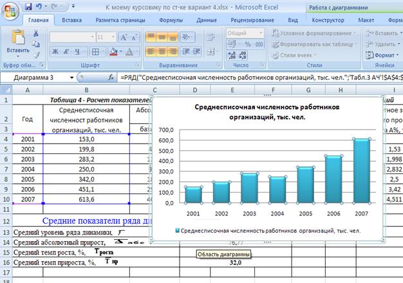Click the Insert Function fx button
The width and height of the screenshot is (403, 283).
(111, 77)
